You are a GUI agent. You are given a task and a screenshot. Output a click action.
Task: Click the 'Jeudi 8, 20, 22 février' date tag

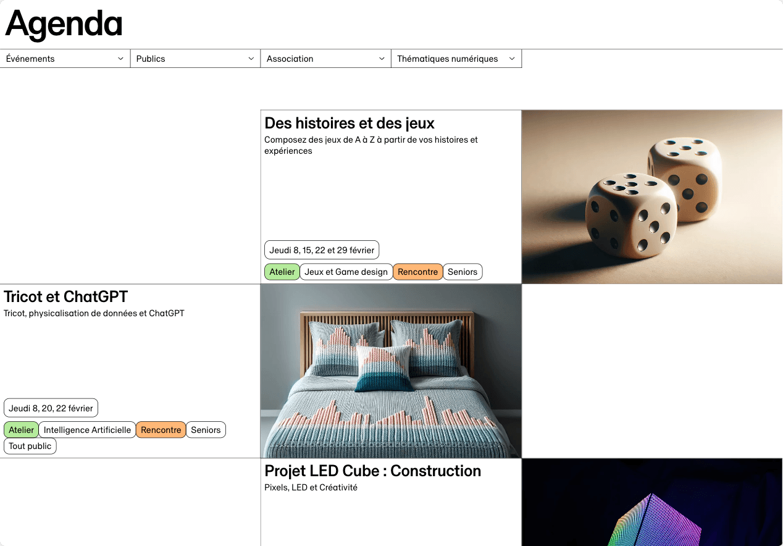[51, 408]
